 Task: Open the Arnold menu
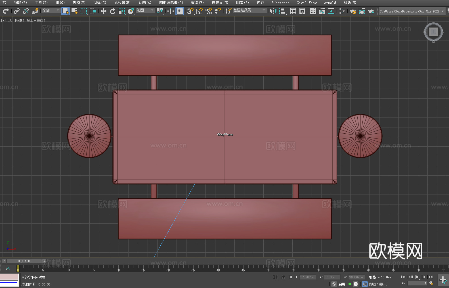[330, 3]
